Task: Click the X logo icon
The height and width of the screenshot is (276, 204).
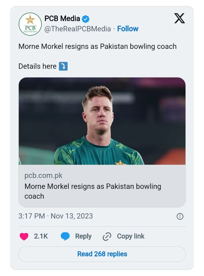Action: 180,18
